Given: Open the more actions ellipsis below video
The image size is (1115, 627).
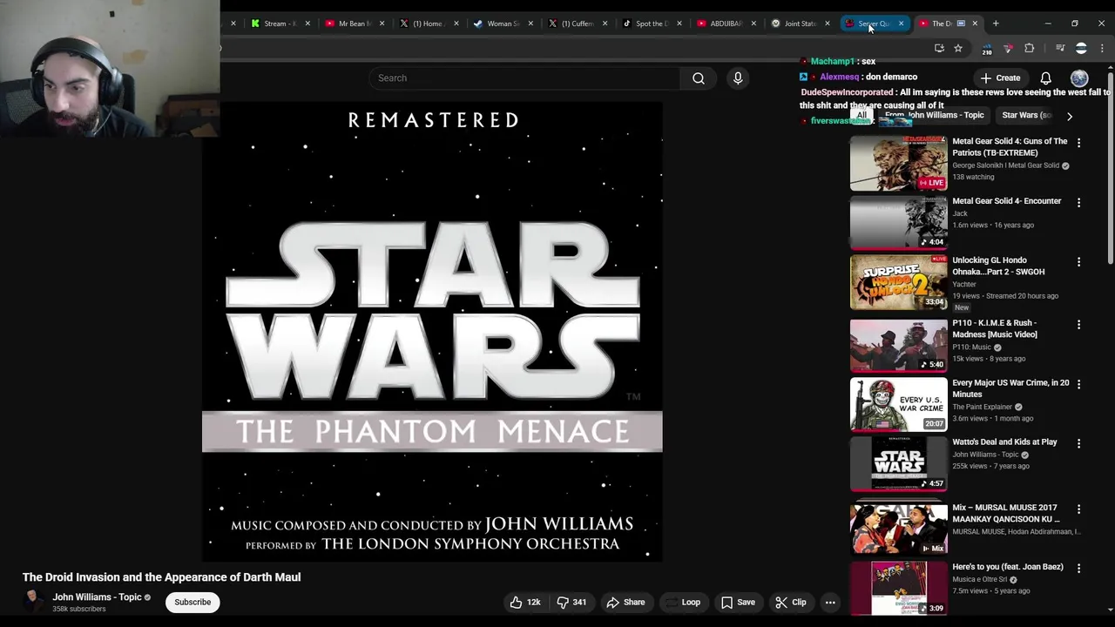Looking at the screenshot, I should [x=830, y=602].
